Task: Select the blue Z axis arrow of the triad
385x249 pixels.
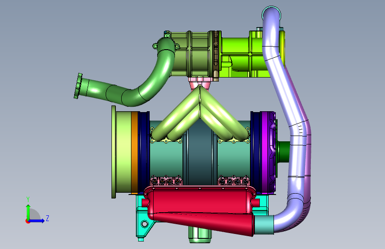Action: coord(37,221)
